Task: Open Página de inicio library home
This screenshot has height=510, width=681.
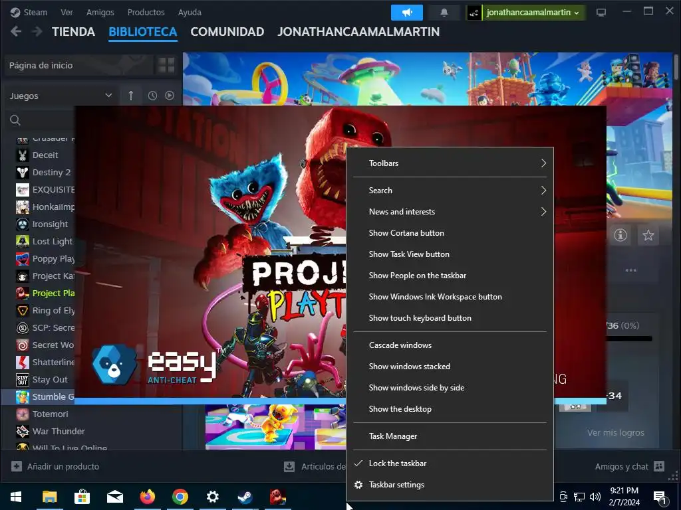Action: coord(78,66)
